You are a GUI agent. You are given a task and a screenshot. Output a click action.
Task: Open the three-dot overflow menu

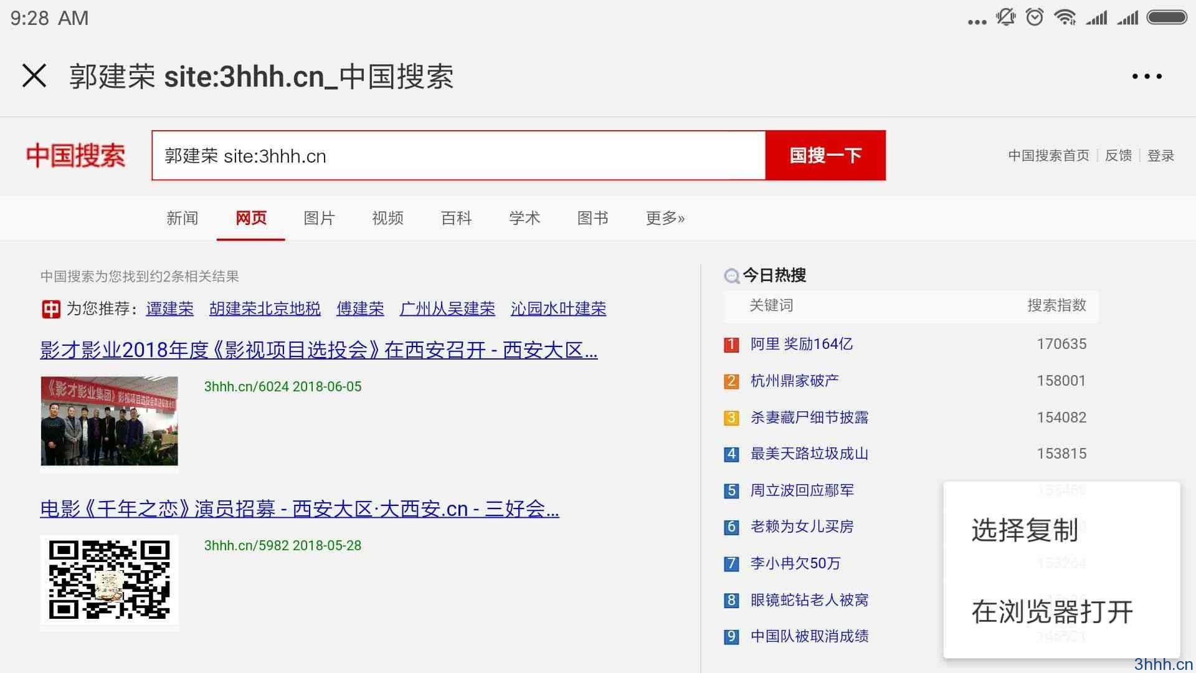point(1147,77)
